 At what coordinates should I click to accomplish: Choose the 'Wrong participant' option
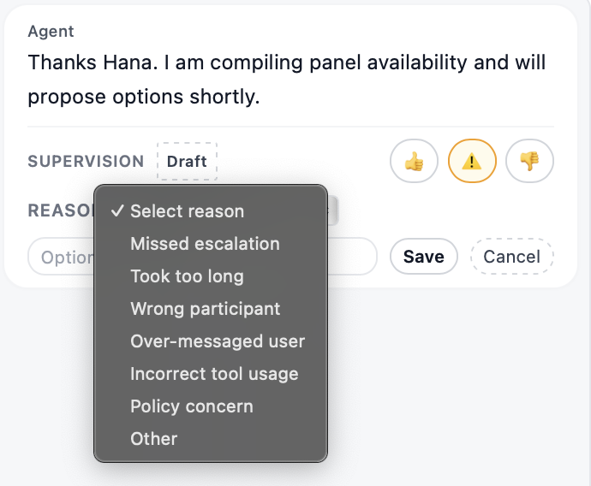click(205, 309)
